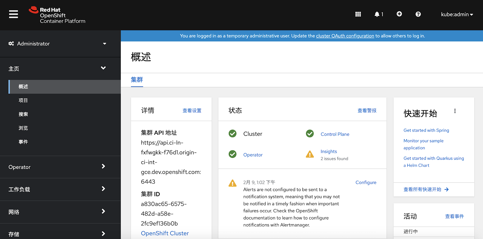Open the kube:admin user dropdown
This screenshot has height=239, width=483.
tap(457, 14)
